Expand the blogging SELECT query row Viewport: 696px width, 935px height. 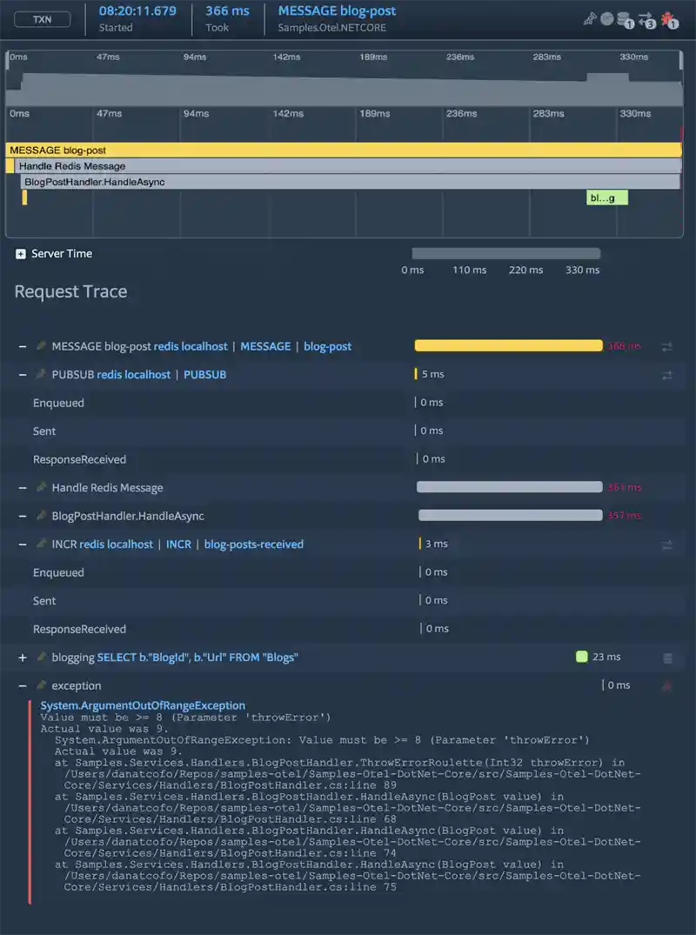pyautogui.click(x=23, y=658)
